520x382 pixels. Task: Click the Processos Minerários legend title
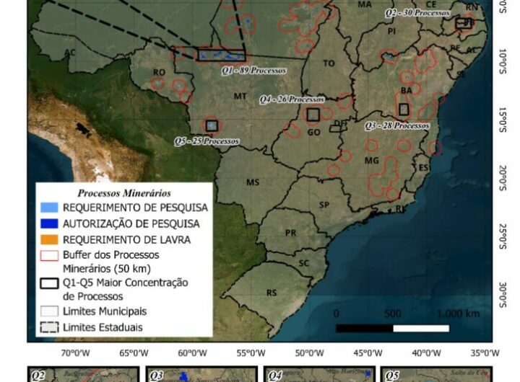123,193
